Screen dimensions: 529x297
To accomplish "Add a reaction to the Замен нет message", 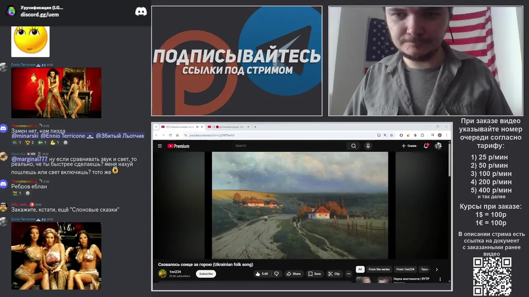I will pyautogui.click(x=65, y=142).
